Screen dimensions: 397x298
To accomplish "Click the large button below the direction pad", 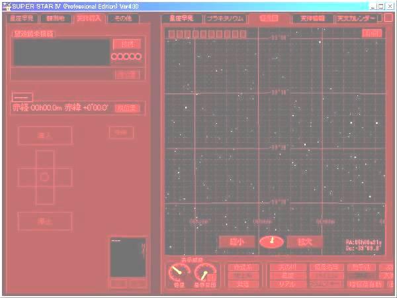I will click(45, 221).
